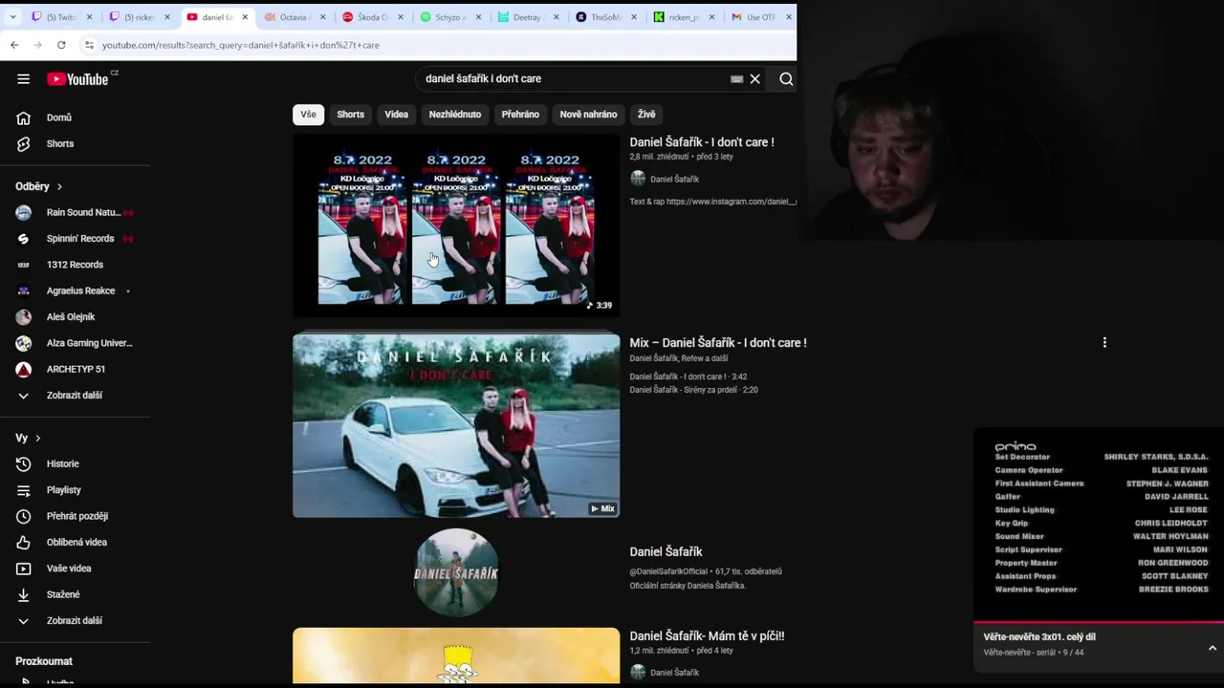
Task: Open video title 'Daniel Šafařík - I don't care !'
Action: click(702, 142)
